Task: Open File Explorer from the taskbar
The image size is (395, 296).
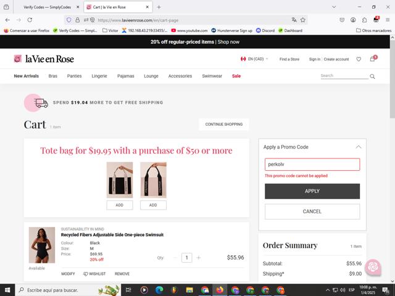Action: (x=189, y=290)
